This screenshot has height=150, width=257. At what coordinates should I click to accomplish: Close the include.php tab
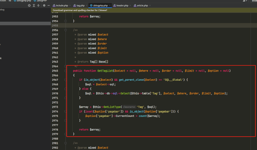(x=70, y=6)
